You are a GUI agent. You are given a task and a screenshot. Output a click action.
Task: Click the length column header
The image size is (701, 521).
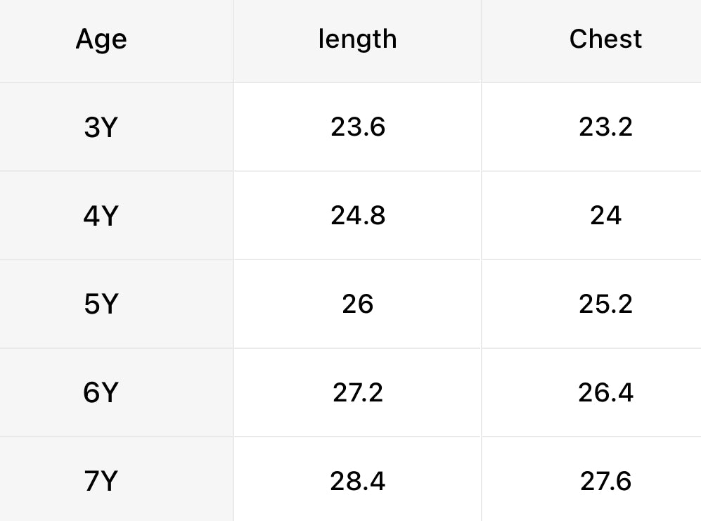[357, 39]
